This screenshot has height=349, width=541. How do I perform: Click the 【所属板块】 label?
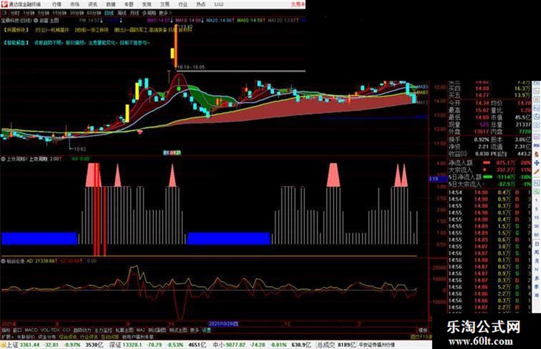click(16, 30)
